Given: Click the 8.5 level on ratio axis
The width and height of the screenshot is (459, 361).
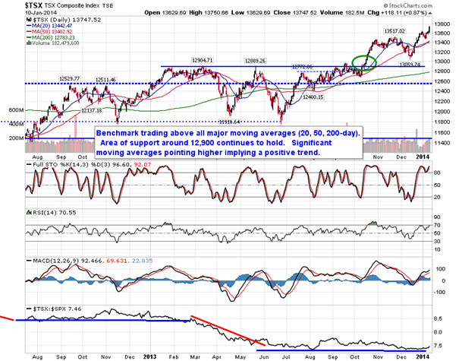Looking at the screenshot, I should coord(439,318).
